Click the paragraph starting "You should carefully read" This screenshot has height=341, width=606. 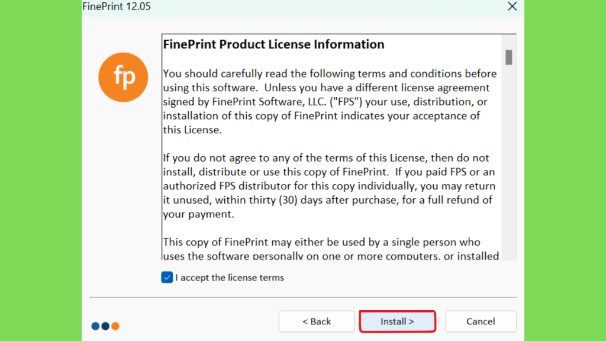[x=330, y=102]
